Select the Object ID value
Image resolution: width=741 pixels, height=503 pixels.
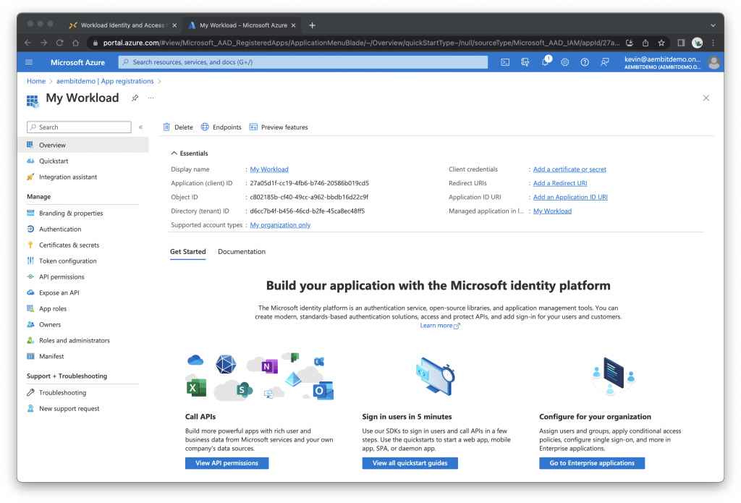(309, 197)
